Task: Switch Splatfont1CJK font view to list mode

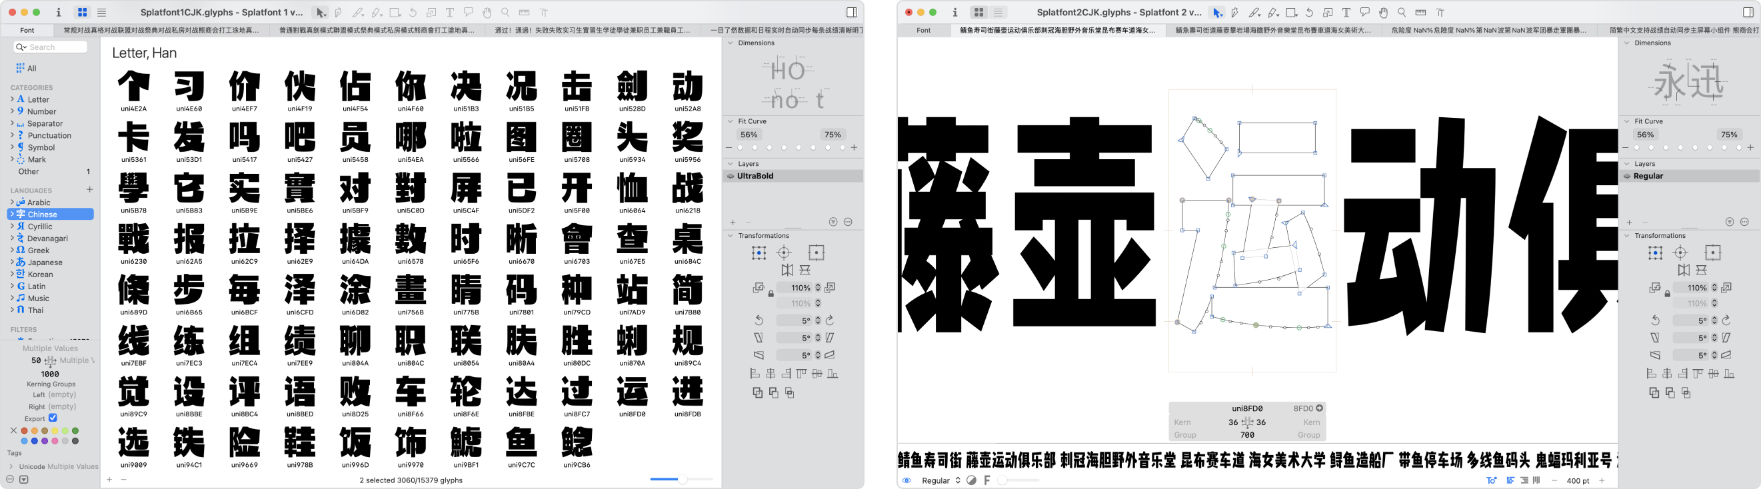Action: pos(102,12)
